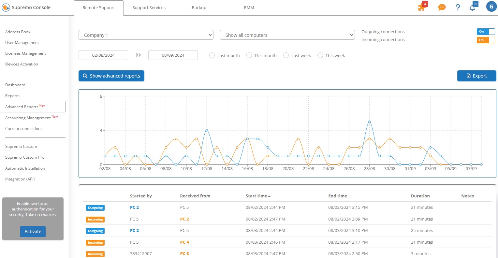Click the Show advanced reports button
The height and width of the screenshot is (258, 498).
point(111,76)
